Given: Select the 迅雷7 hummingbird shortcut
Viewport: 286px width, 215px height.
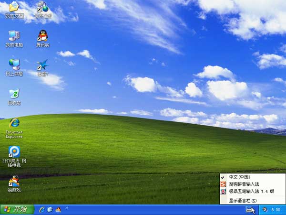Looking at the screenshot, I should coord(43,67).
